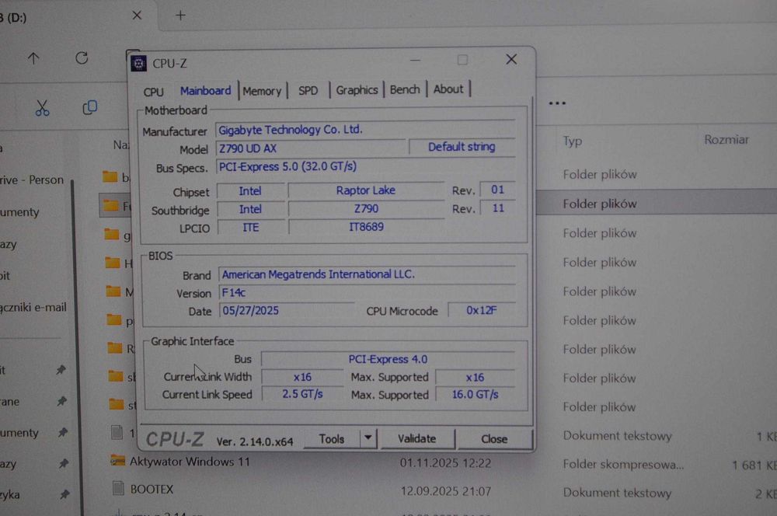The image size is (777, 516).
Task: Sort by the Typ column header
Action: tap(573, 141)
